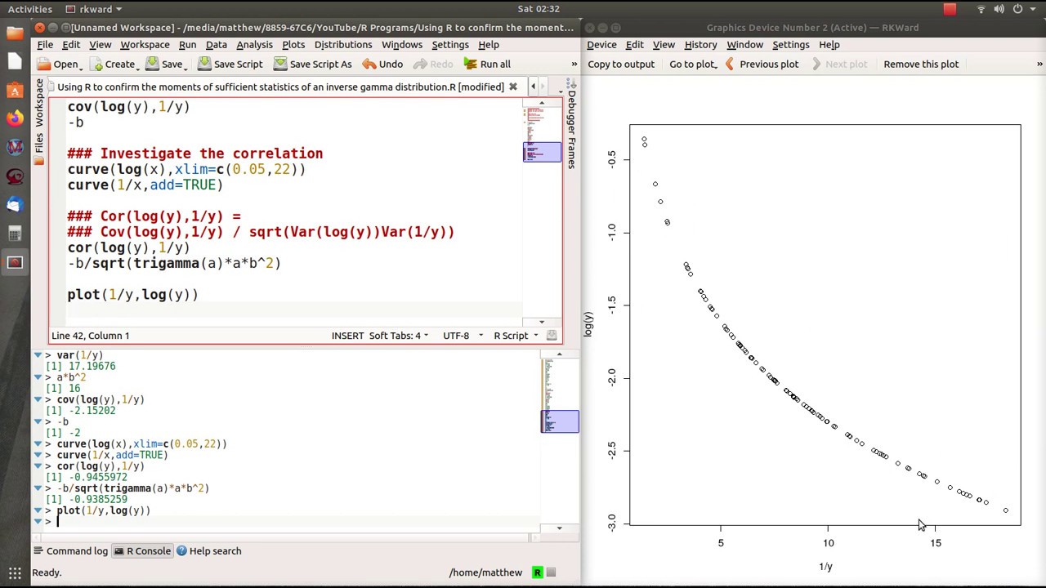Click the Undo toolbar button

382,64
